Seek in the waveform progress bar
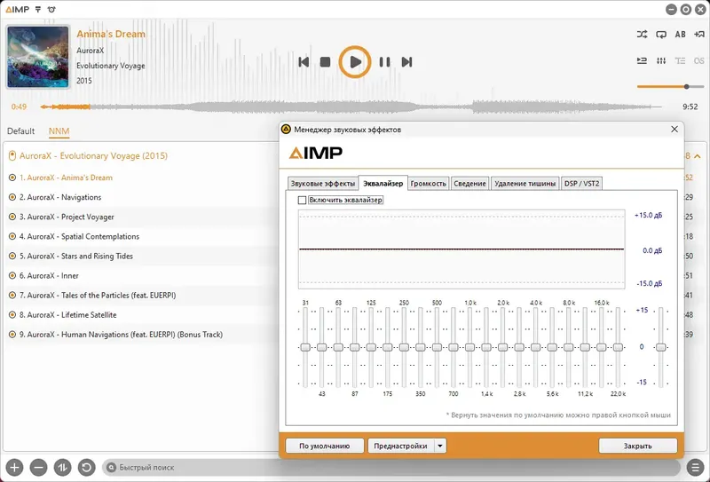The image size is (710, 482). [x=351, y=107]
